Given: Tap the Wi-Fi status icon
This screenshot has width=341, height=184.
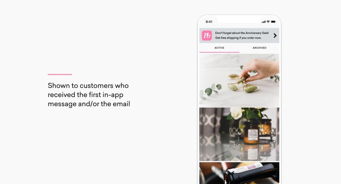Looking at the screenshot, I should (268, 22).
